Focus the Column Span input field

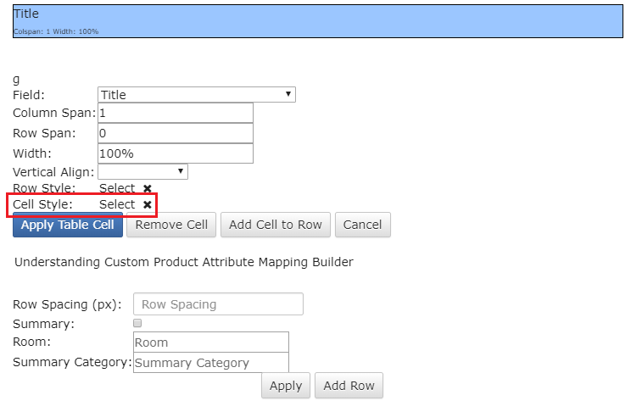176,113
